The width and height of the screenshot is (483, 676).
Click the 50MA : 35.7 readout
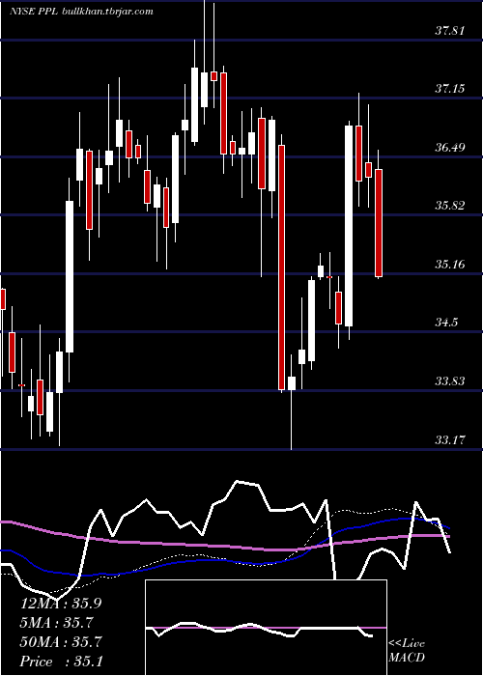[61, 642]
